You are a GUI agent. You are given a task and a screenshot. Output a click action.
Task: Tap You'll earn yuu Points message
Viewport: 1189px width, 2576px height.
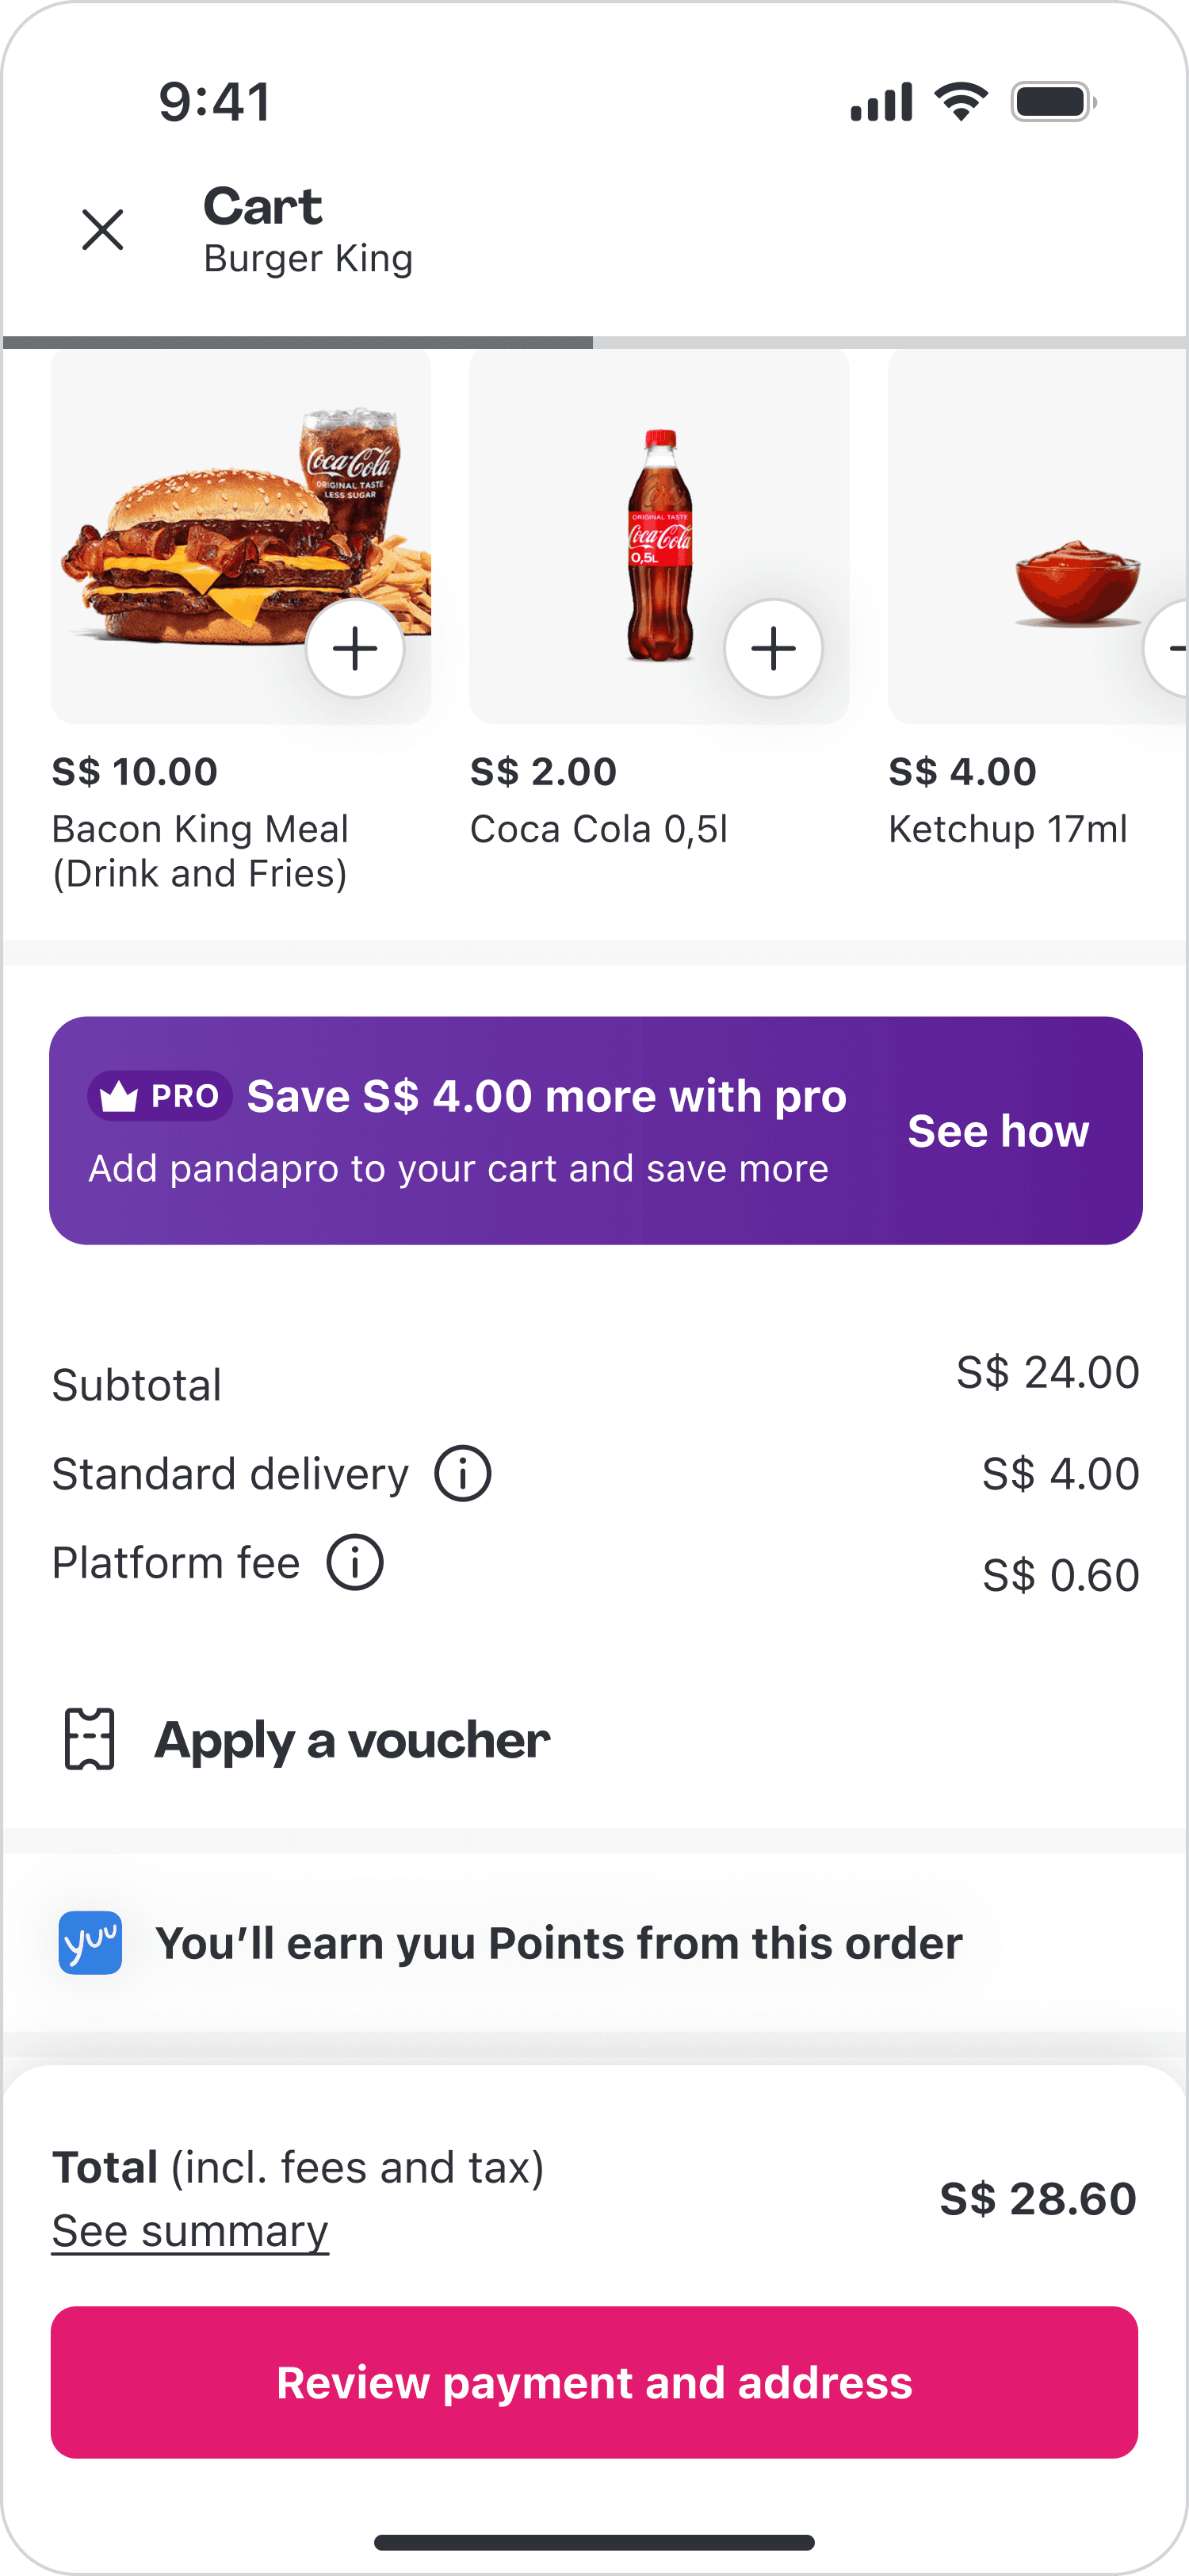click(559, 1943)
